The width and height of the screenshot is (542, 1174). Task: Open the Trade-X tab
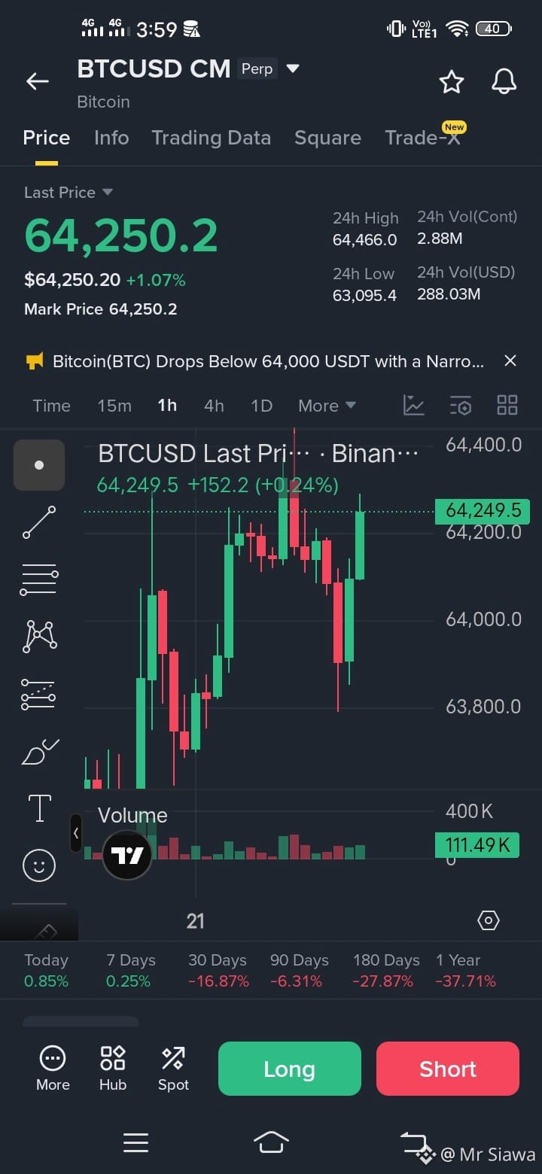[424, 136]
